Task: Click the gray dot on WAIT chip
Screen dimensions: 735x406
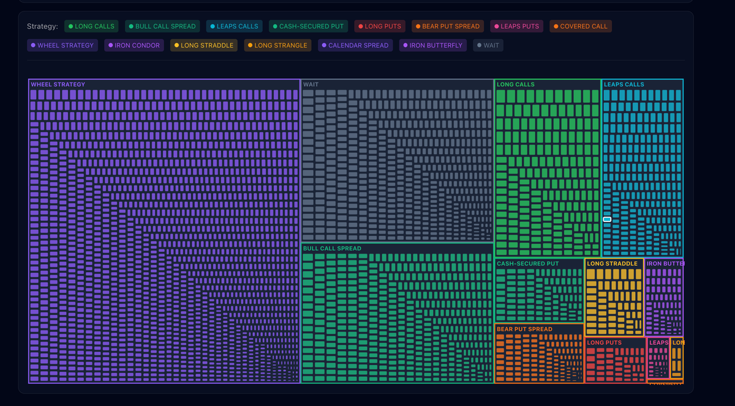Action: click(x=479, y=45)
